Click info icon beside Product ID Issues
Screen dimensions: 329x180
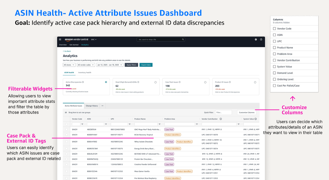coord(230,82)
